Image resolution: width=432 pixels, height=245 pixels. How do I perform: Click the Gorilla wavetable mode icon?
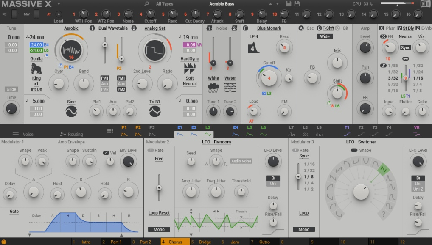point(36,68)
